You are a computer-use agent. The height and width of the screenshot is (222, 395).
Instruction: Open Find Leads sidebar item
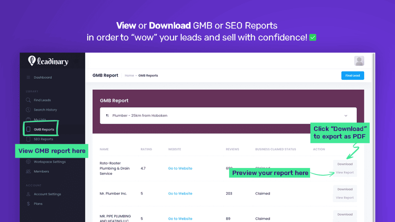pyautogui.click(x=42, y=100)
